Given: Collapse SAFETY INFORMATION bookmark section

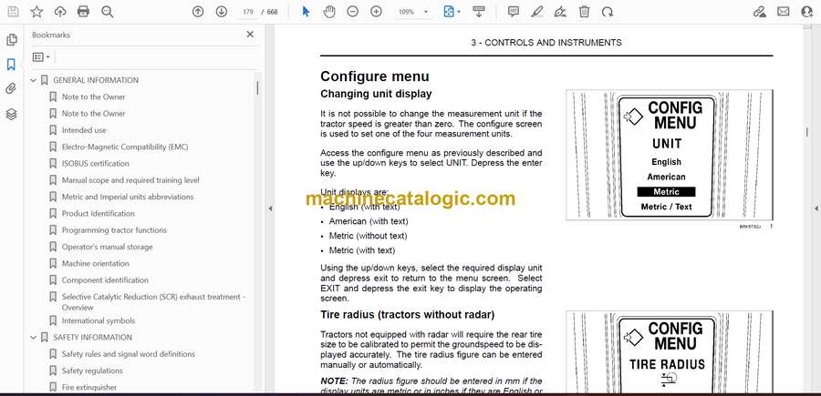Looking at the screenshot, I should tap(34, 338).
